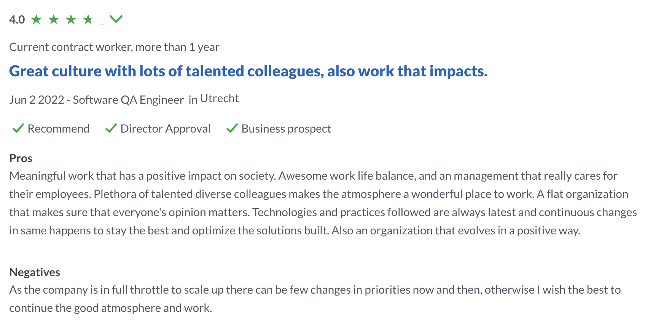Click the second green rating star

point(54,19)
